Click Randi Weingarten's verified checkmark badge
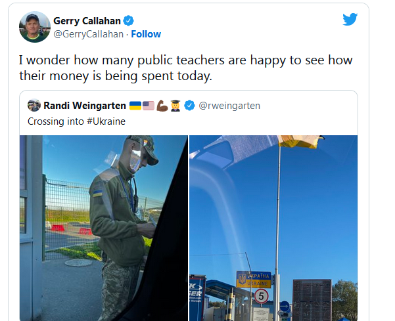 [189, 106]
